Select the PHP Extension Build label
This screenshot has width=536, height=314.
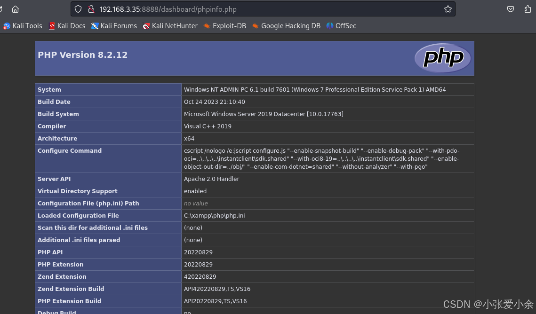coord(69,301)
